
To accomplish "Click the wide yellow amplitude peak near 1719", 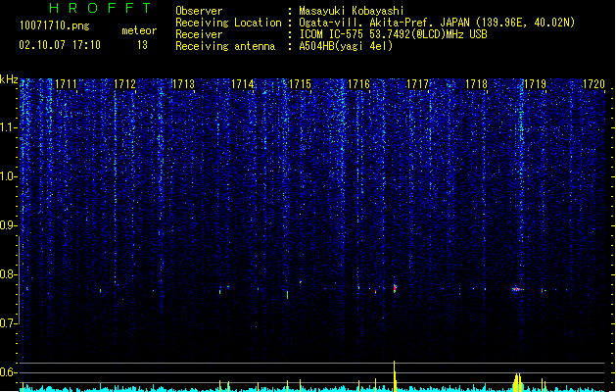I will coord(518,382).
